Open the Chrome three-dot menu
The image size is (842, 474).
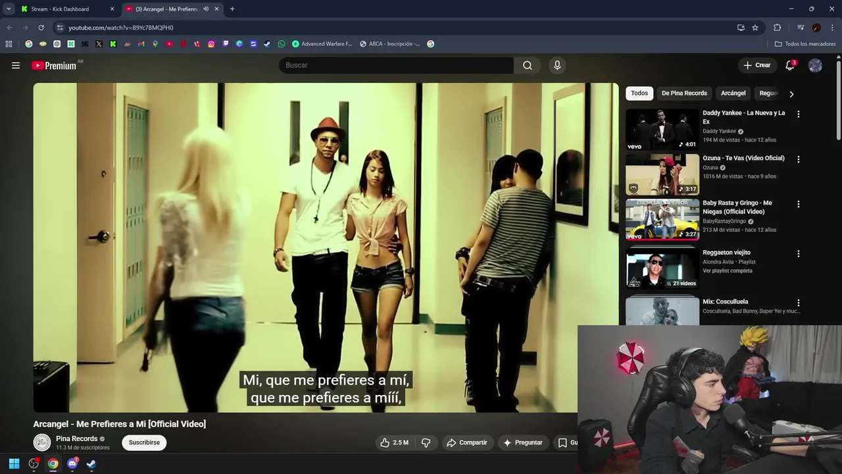coord(832,28)
